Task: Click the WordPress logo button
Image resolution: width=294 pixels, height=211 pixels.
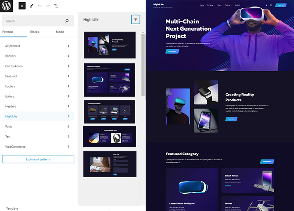Action: pos(7,6)
